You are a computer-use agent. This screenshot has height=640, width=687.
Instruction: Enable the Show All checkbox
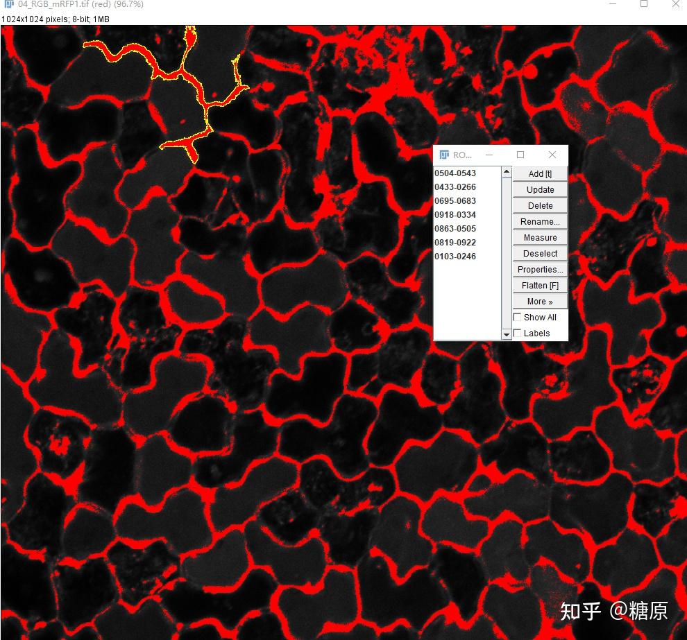517,317
